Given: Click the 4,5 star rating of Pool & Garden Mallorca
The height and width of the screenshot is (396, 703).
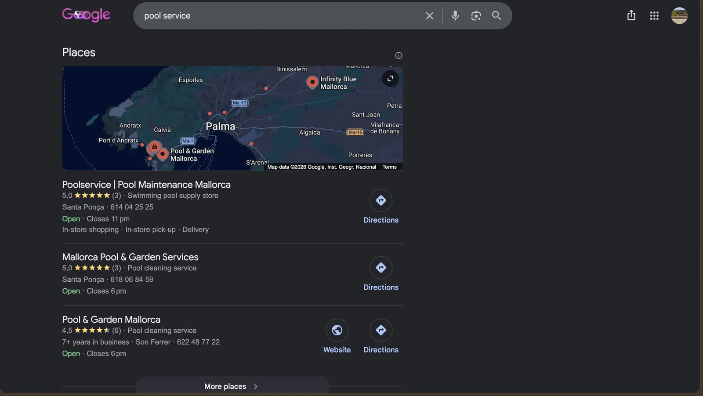Looking at the screenshot, I should 91,331.
